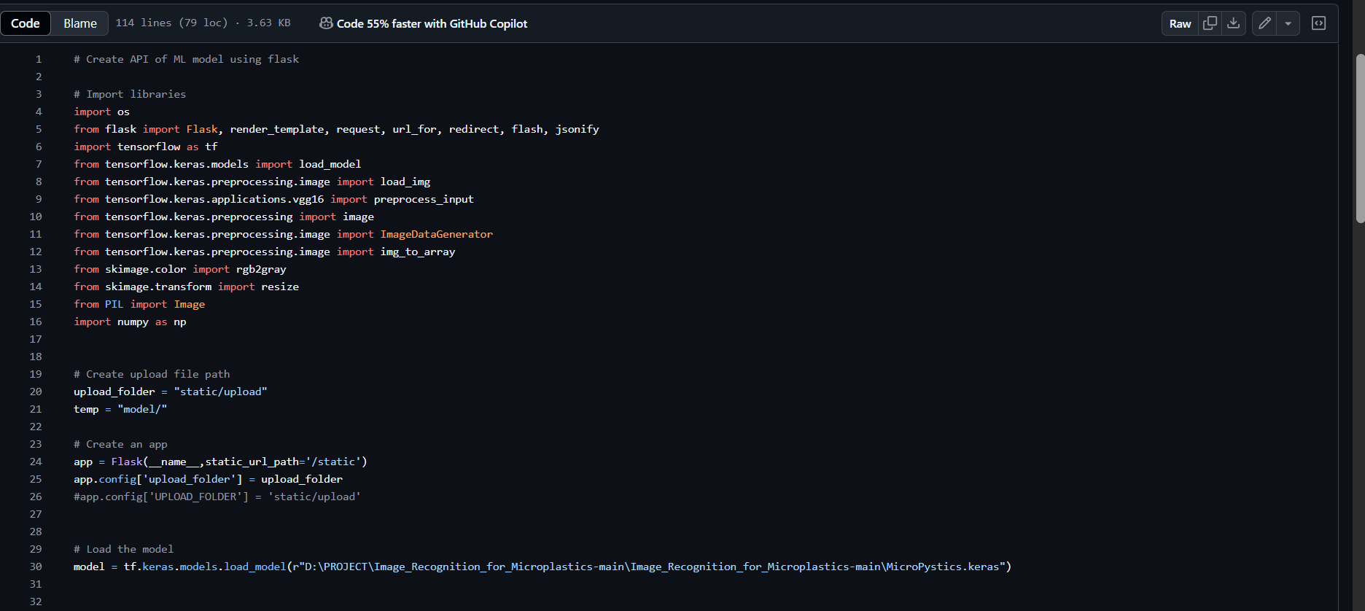The image size is (1365, 611).
Task: Click the comment '# Create API of ML model using flask'
Action: (x=186, y=59)
